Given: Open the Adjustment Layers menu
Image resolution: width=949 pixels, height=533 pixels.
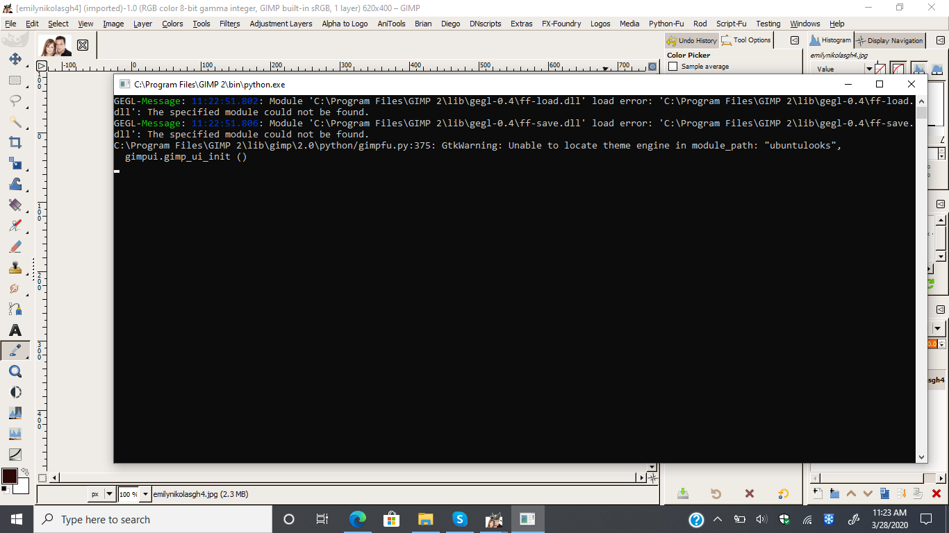Looking at the screenshot, I should tap(281, 24).
